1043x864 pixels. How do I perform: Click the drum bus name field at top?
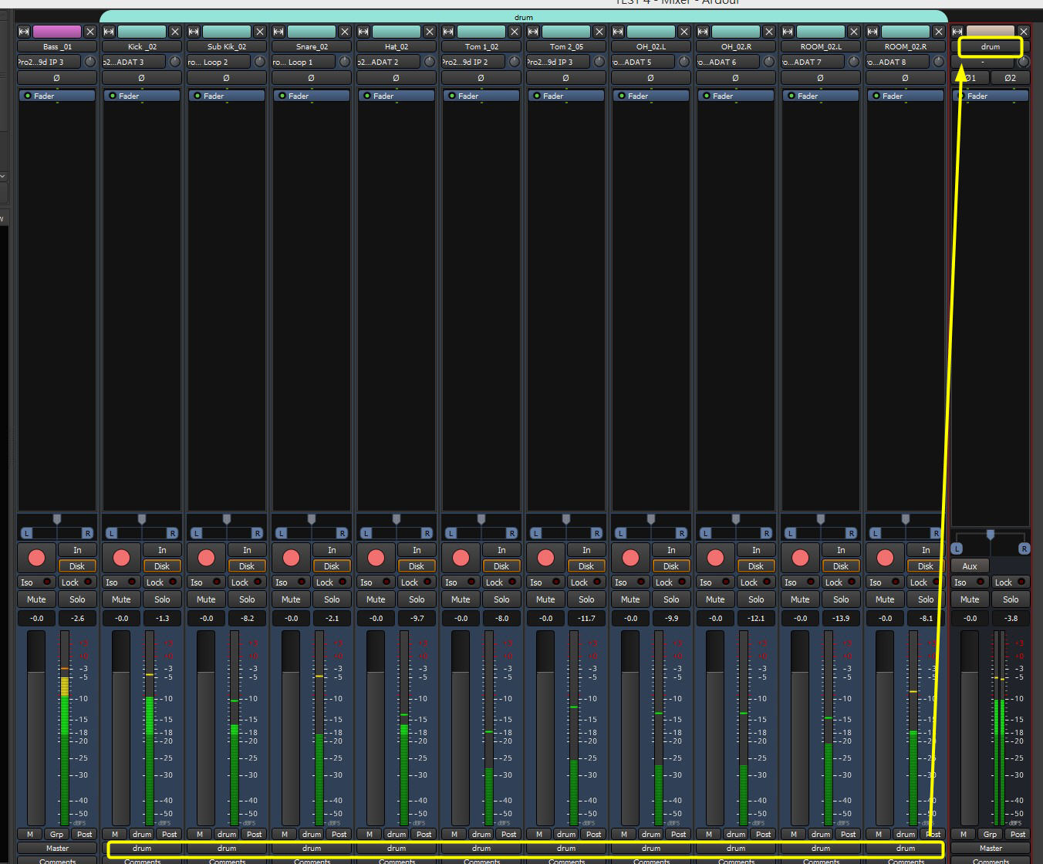pyautogui.click(x=990, y=47)
